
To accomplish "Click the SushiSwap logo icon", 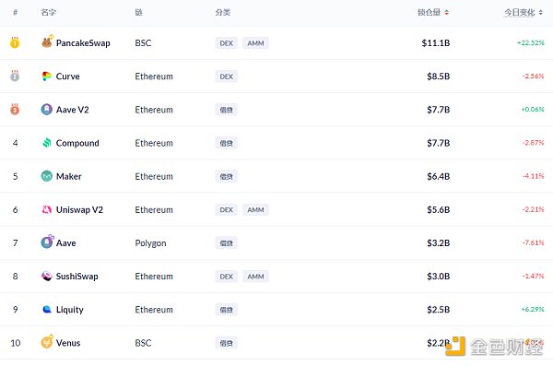I will [47, 276].
